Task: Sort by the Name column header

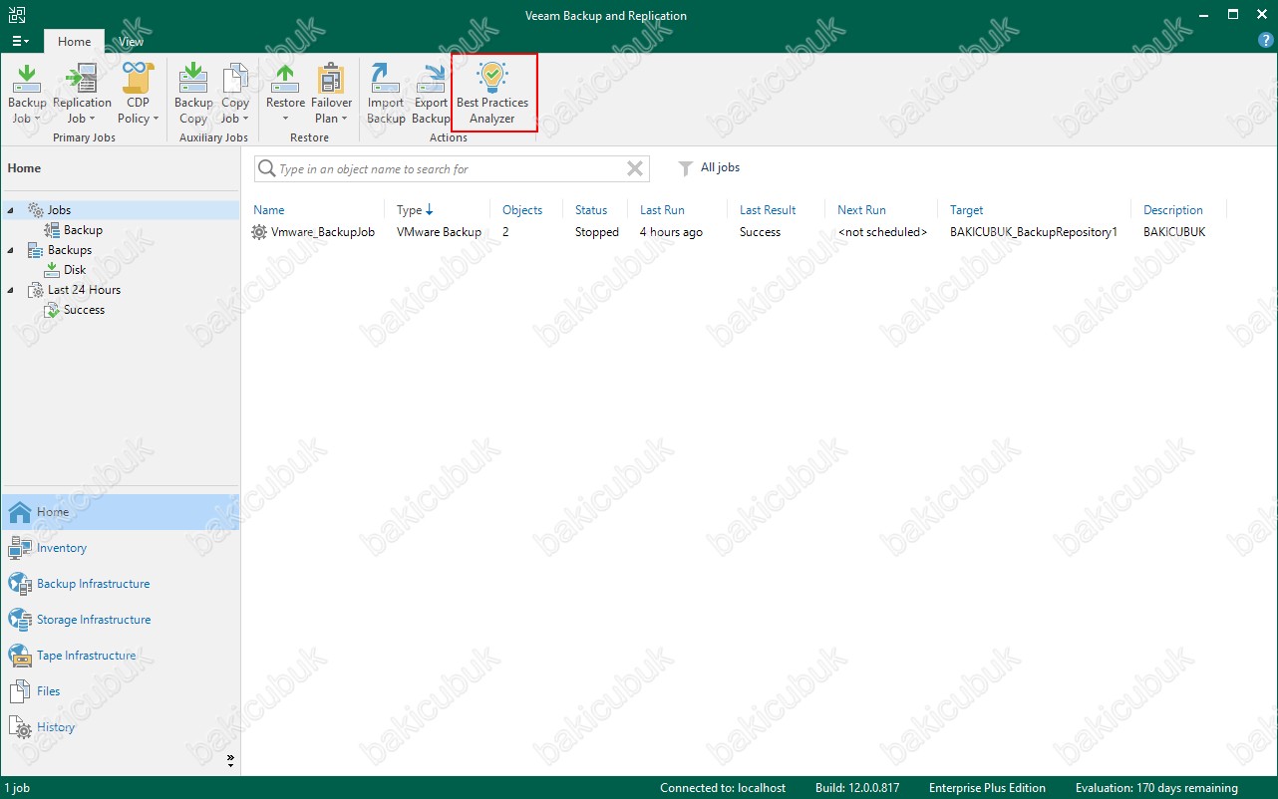Action: 268,210
